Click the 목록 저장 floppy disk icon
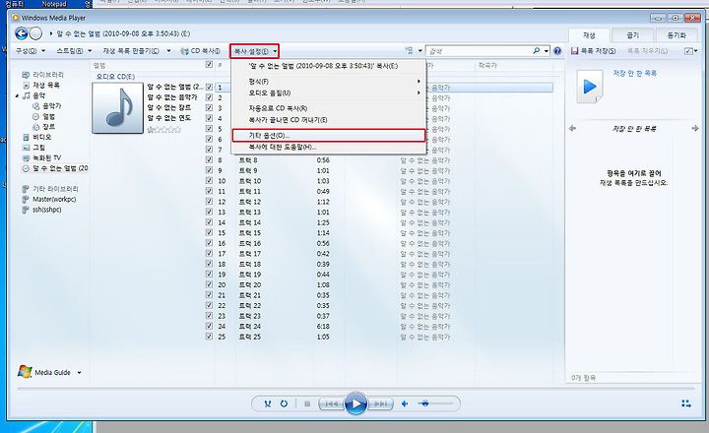Viewport: 709px width, 433px height. pyautogui.click(x=575, y=51)
